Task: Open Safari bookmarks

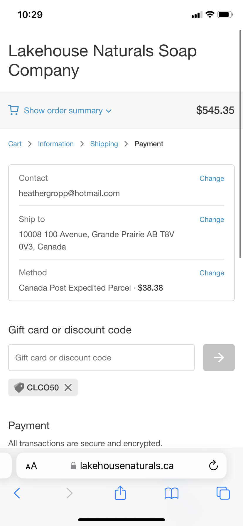Action: (x=171, y=493)
